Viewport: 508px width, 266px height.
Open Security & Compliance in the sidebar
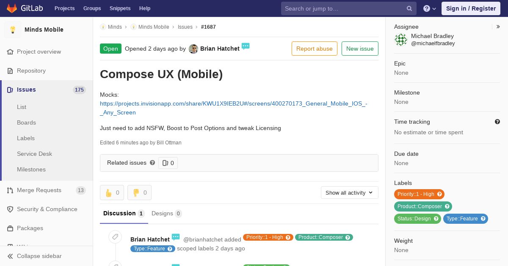pos(47,209)
